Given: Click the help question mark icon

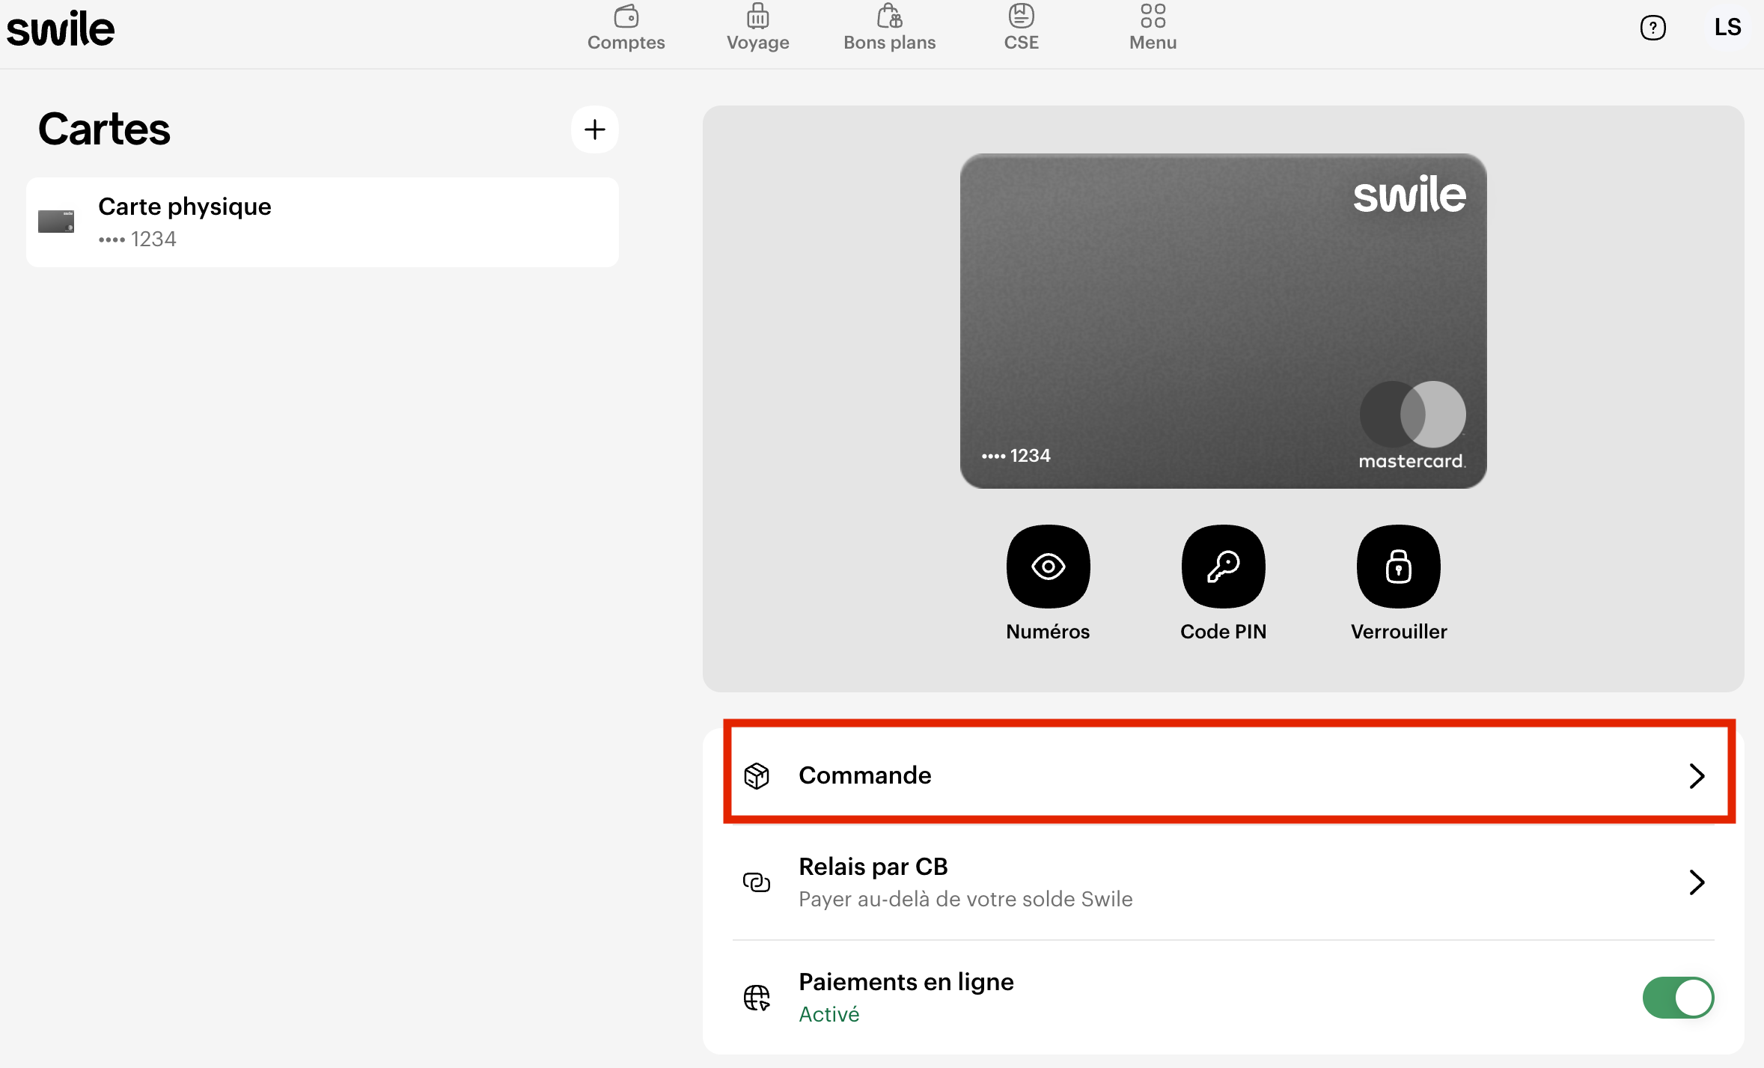Looking at the screenshot, I should tap(1652, 28).
